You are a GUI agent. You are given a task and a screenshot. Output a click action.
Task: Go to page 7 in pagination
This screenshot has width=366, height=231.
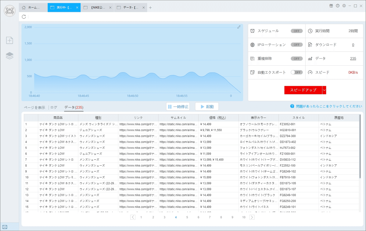click(210, 217)
